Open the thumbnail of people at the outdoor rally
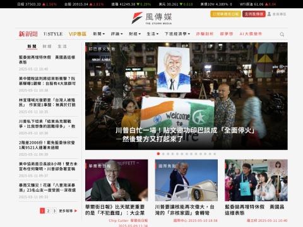The width and height of the screenshot is (303, 227). click(256, 180)
